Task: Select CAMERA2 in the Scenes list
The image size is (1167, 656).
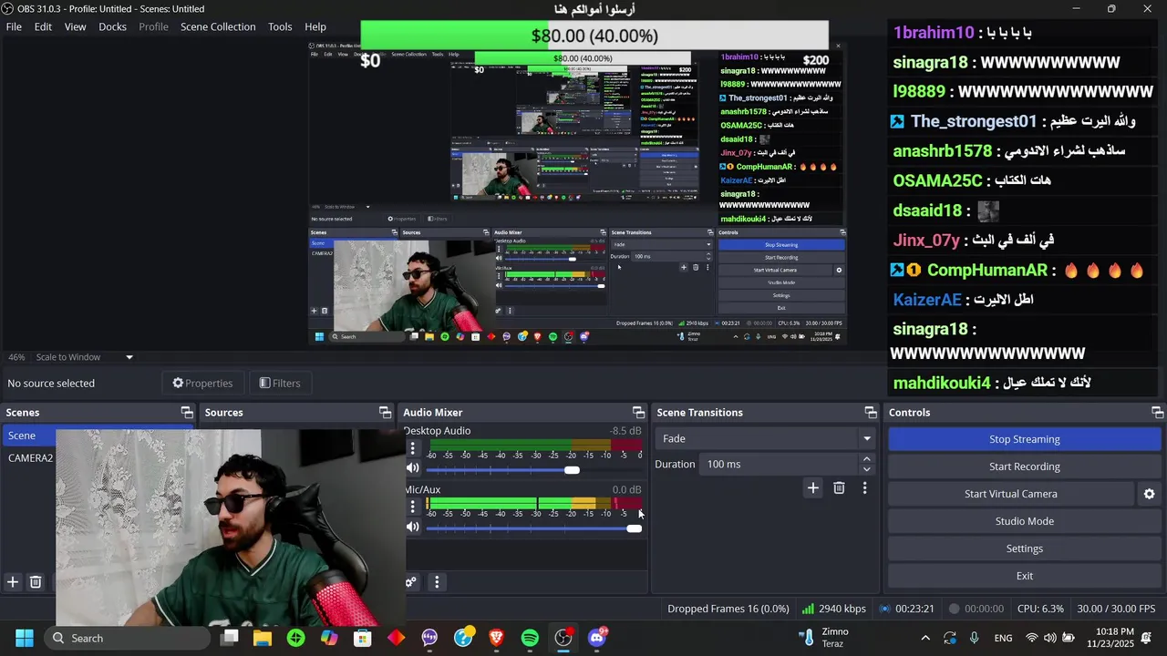Action: point(30,458)
